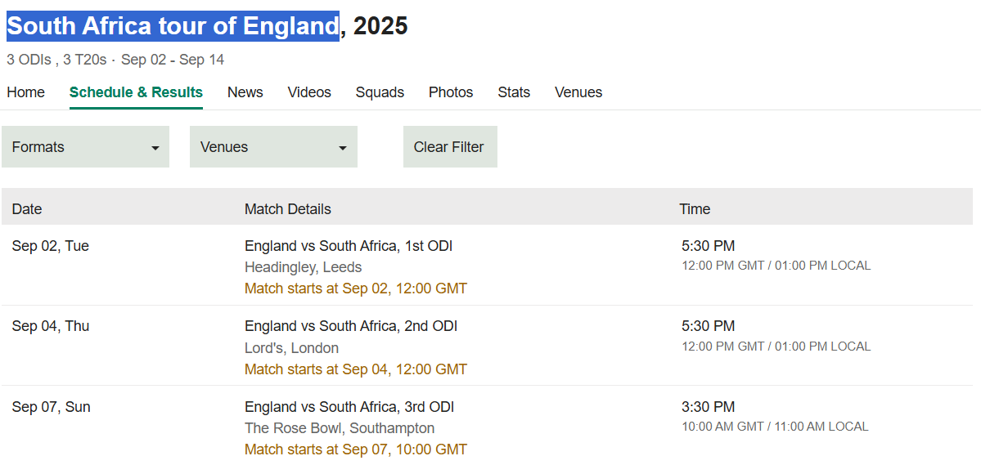The height and width of the screenshot is (465, 981).
Task: Open England vs South Africa, 2nd ODI
Action: pos(351,326)
